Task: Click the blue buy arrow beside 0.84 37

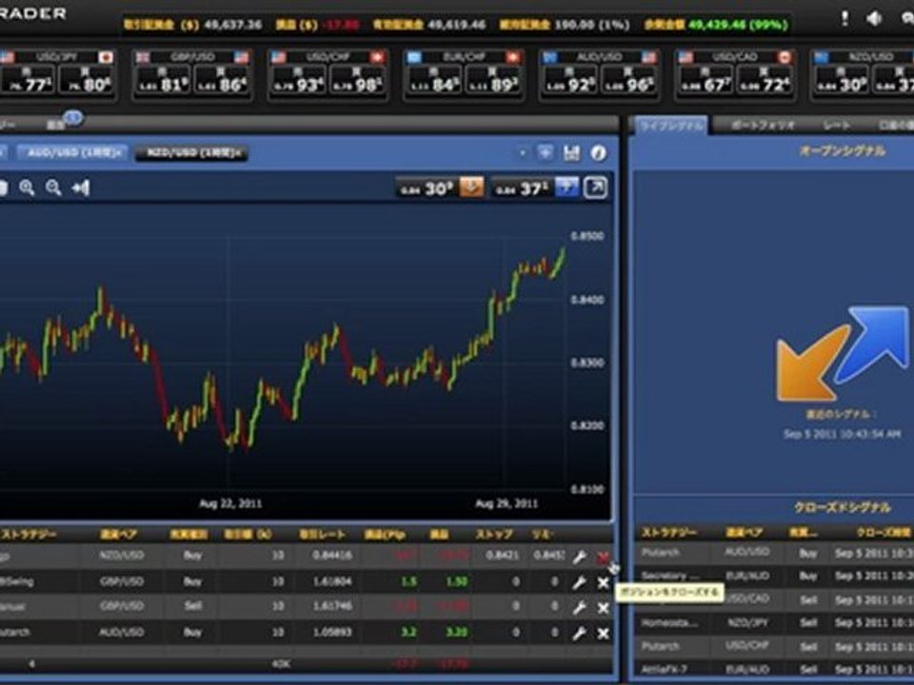Action: pos(566,187)
